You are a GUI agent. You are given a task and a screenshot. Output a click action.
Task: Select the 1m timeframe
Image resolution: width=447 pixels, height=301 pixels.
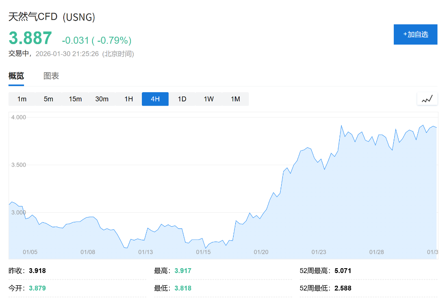22,99
